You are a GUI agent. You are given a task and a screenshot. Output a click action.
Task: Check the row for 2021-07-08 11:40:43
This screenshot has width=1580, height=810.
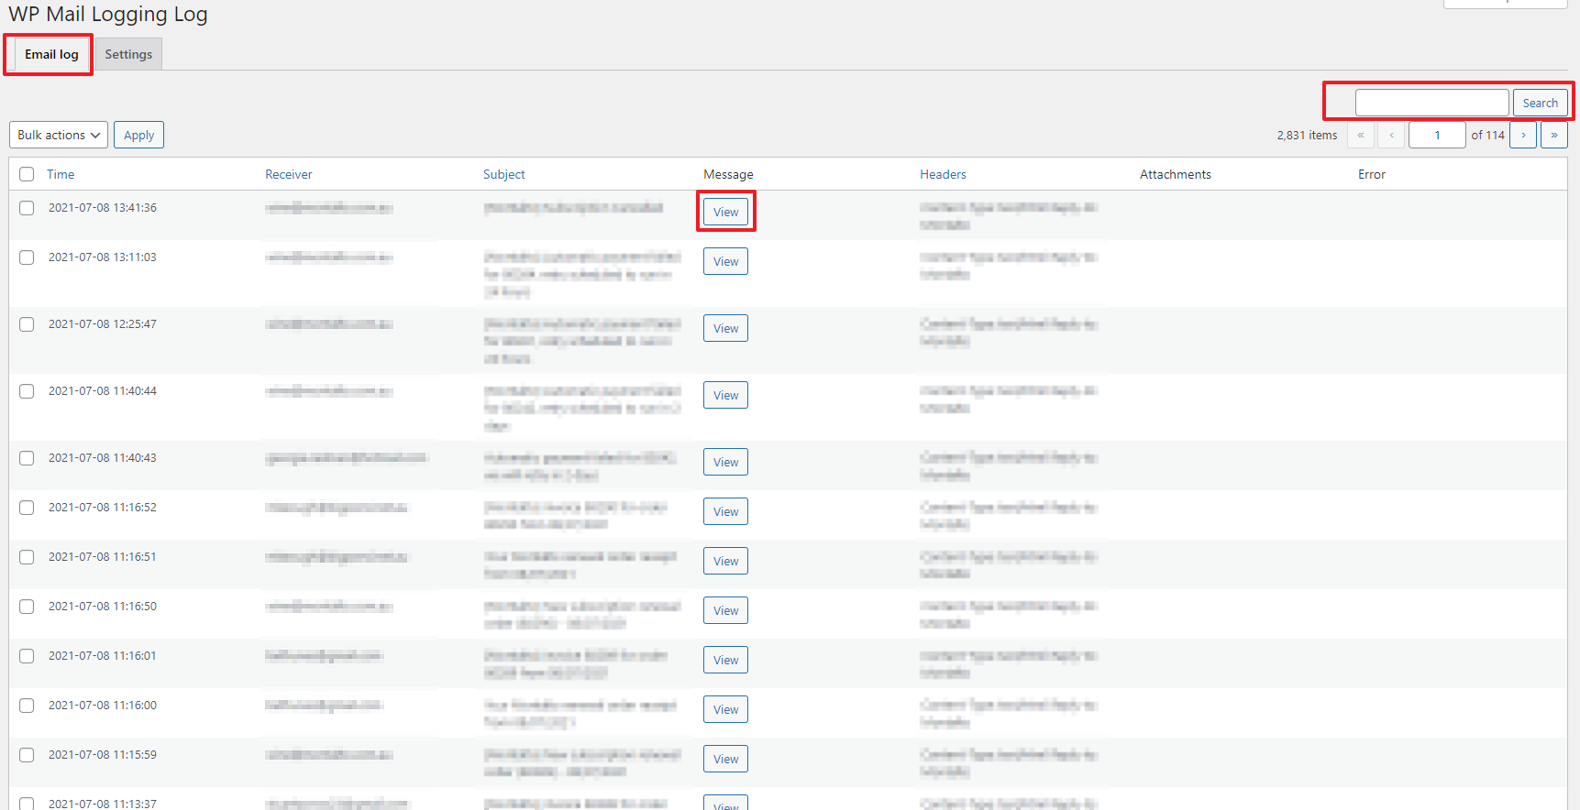coord(27,458)
